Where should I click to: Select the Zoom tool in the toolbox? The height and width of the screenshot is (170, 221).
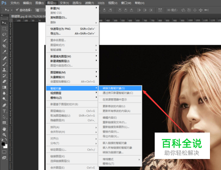(x=4, y=135)
